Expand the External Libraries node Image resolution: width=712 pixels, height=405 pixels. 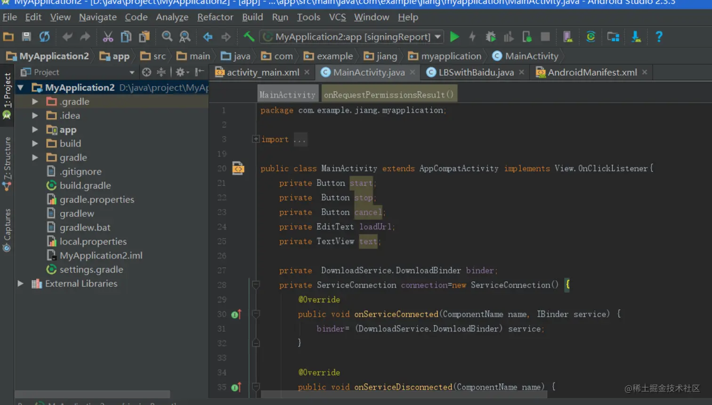click(x=21, y=283)
